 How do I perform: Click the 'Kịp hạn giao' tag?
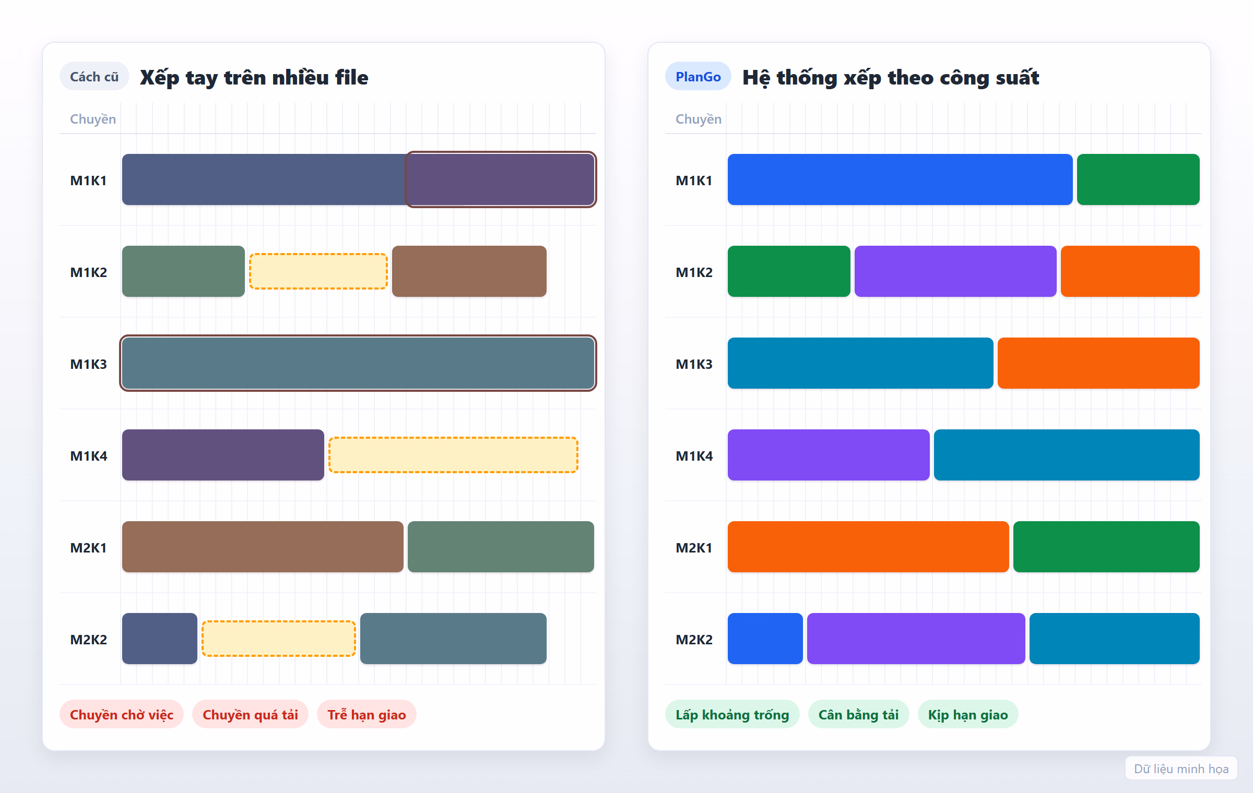(x=968, y=714)
